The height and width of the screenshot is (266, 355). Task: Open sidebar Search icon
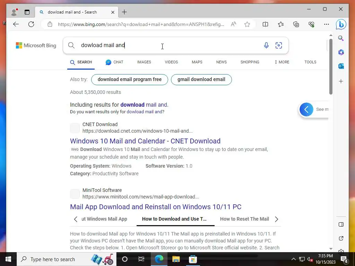[x=341, y=38]
